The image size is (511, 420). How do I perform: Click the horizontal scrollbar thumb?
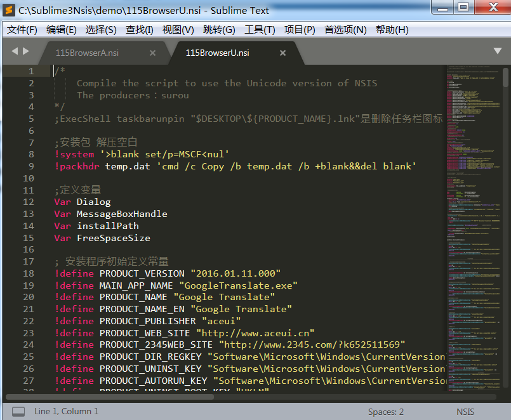pyautogui.click(x=110, y=397)
